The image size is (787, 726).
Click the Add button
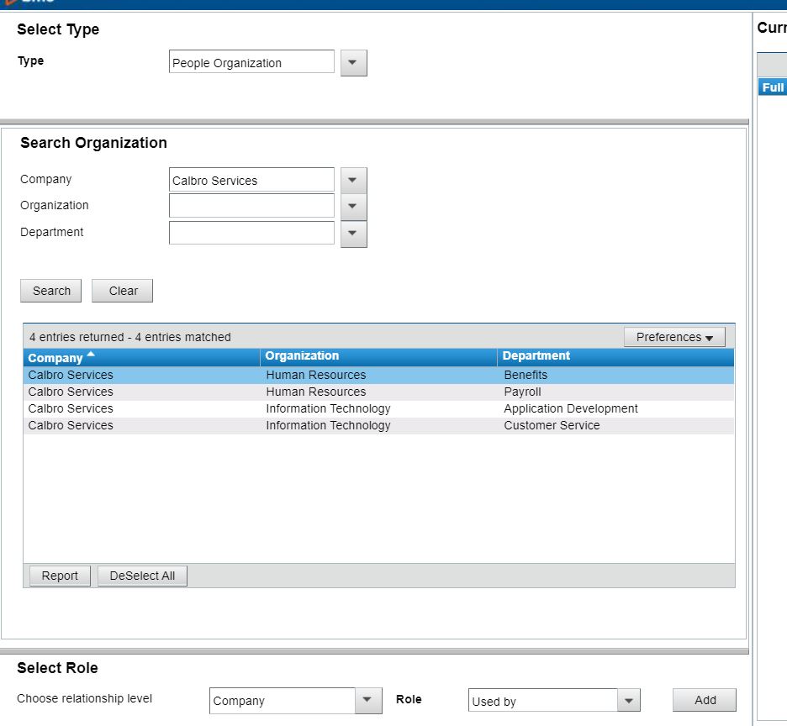pyautogui.click(x=705, y=700)
